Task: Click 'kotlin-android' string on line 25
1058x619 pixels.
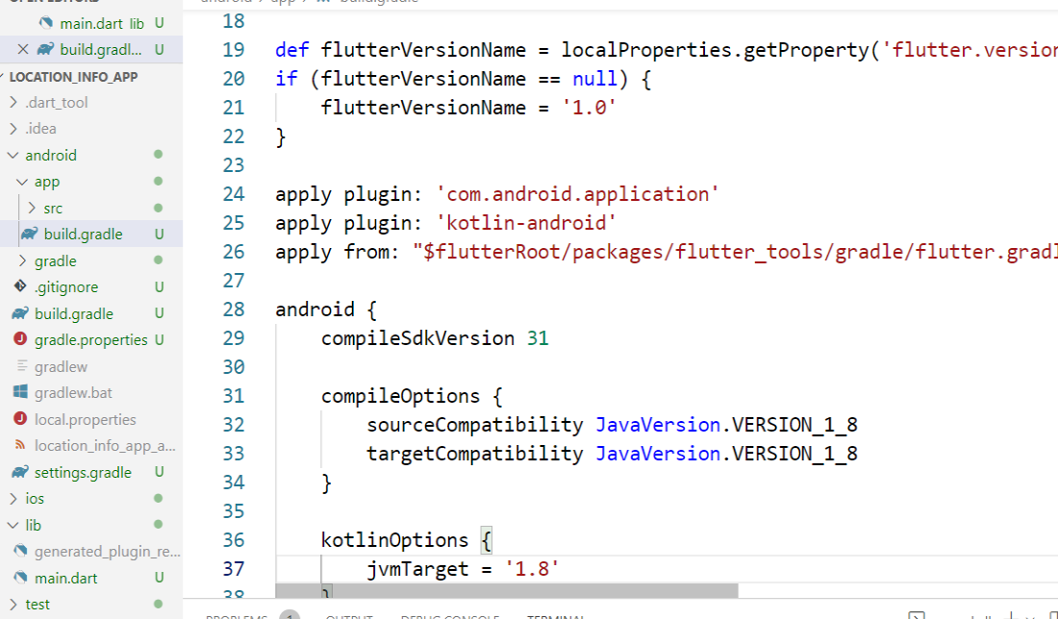Action: tap(526, 223)
